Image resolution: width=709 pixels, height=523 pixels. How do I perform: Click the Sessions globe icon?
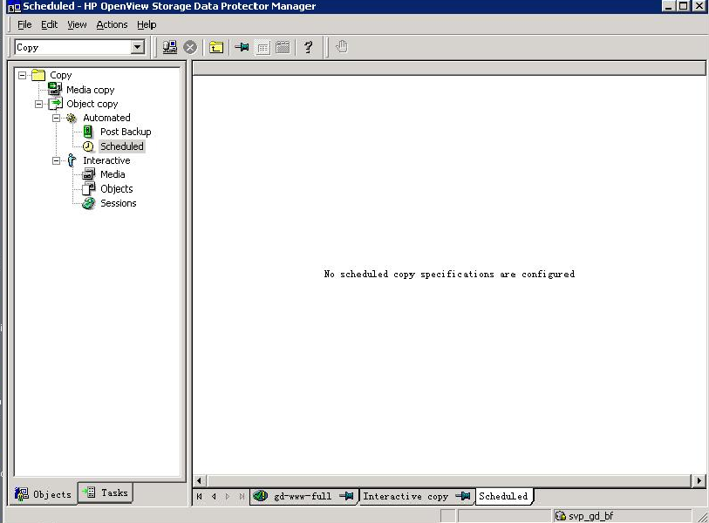pyautogui.click(x=89, y=203)
